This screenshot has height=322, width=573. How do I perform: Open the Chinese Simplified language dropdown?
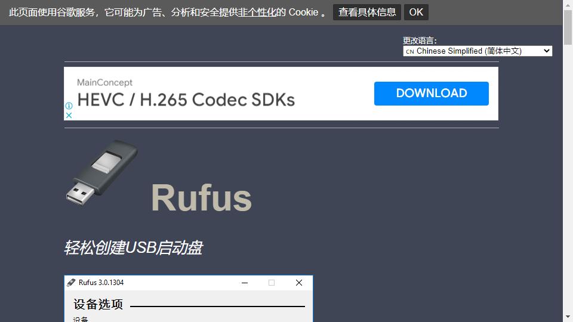478,51
